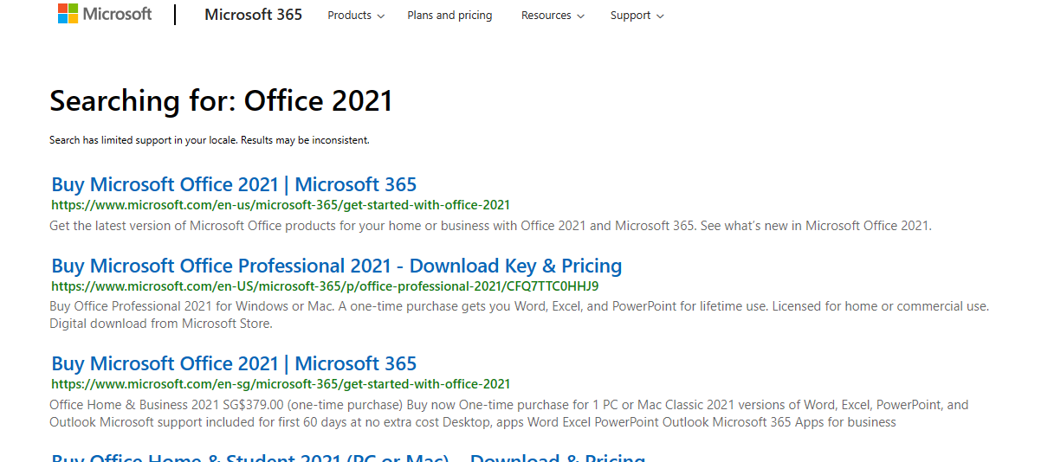The image size is (1054, 462).
Task: Open first 'Buy Microsoft Office 2021 | Microsoft 365' result with en-us URL
Action: [234, 184]
